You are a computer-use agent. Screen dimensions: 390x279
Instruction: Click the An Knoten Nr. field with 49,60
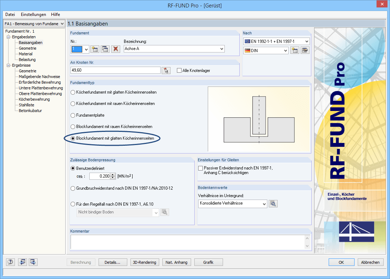[116, 71]
